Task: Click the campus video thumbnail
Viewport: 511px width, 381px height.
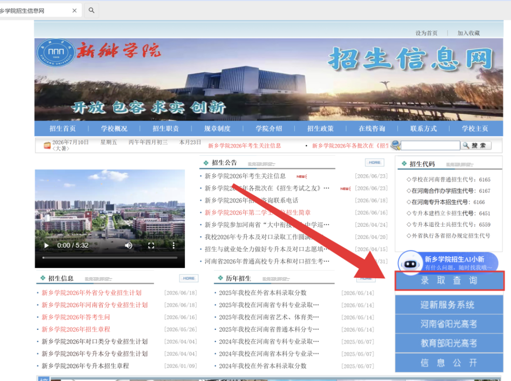Action: (110, 219)
